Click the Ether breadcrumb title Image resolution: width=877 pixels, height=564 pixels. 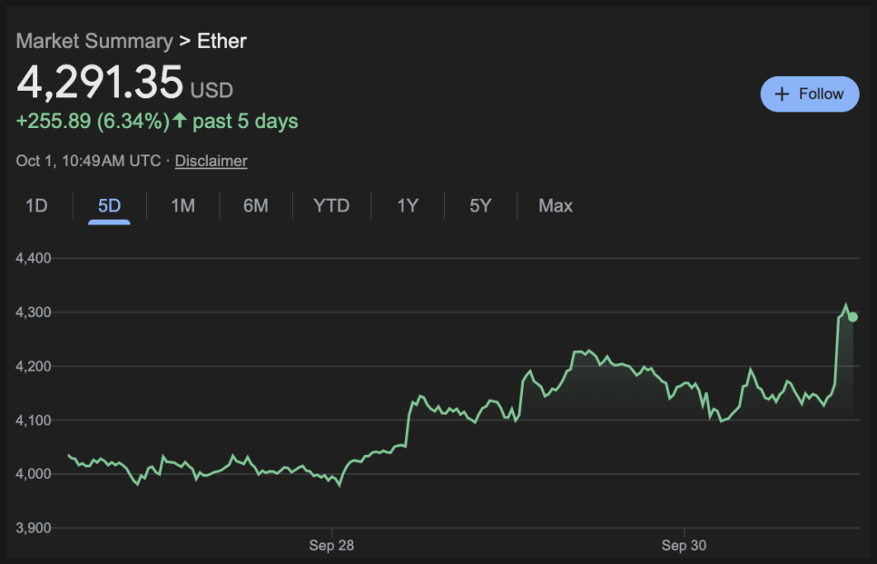(222, 41)
